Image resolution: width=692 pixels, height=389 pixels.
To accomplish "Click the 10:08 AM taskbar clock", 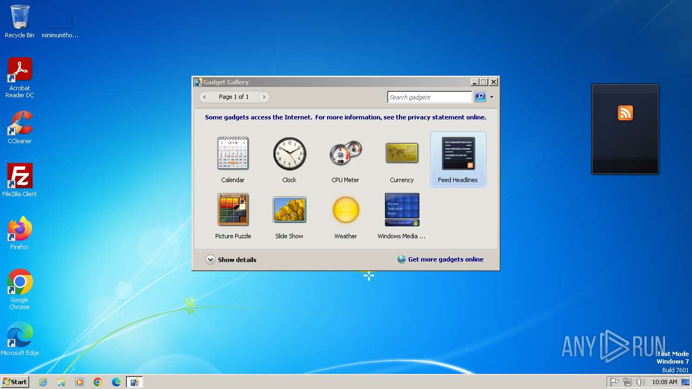I will tap(664, 382).
